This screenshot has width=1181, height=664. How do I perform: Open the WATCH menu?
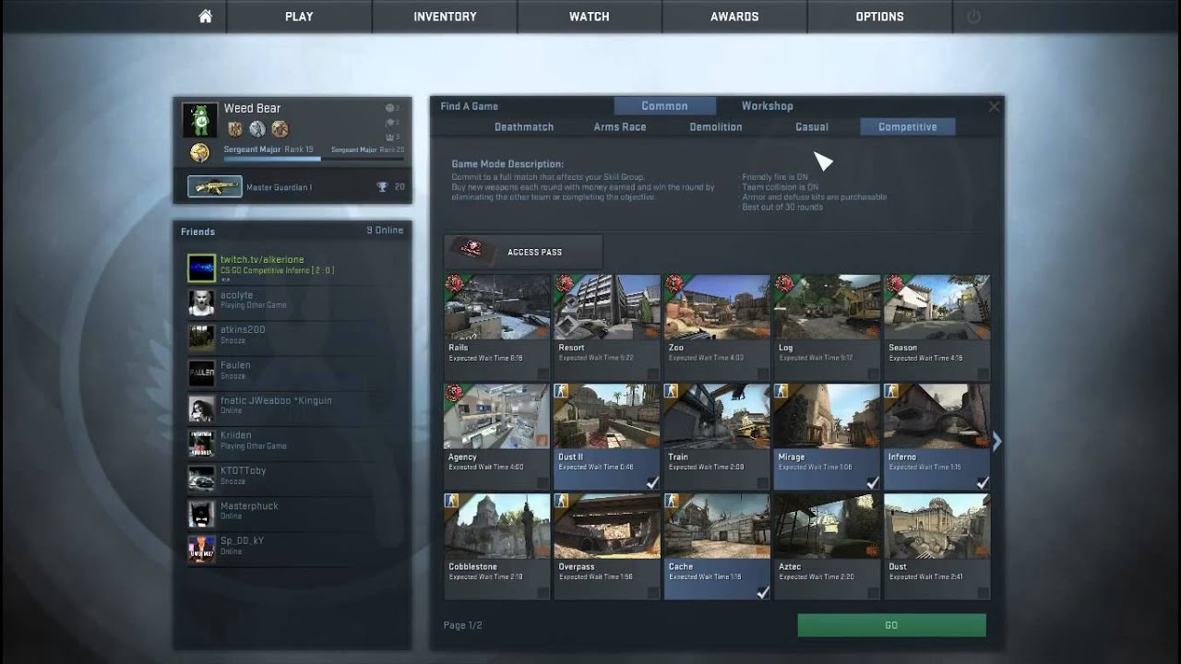pos(590,17)
